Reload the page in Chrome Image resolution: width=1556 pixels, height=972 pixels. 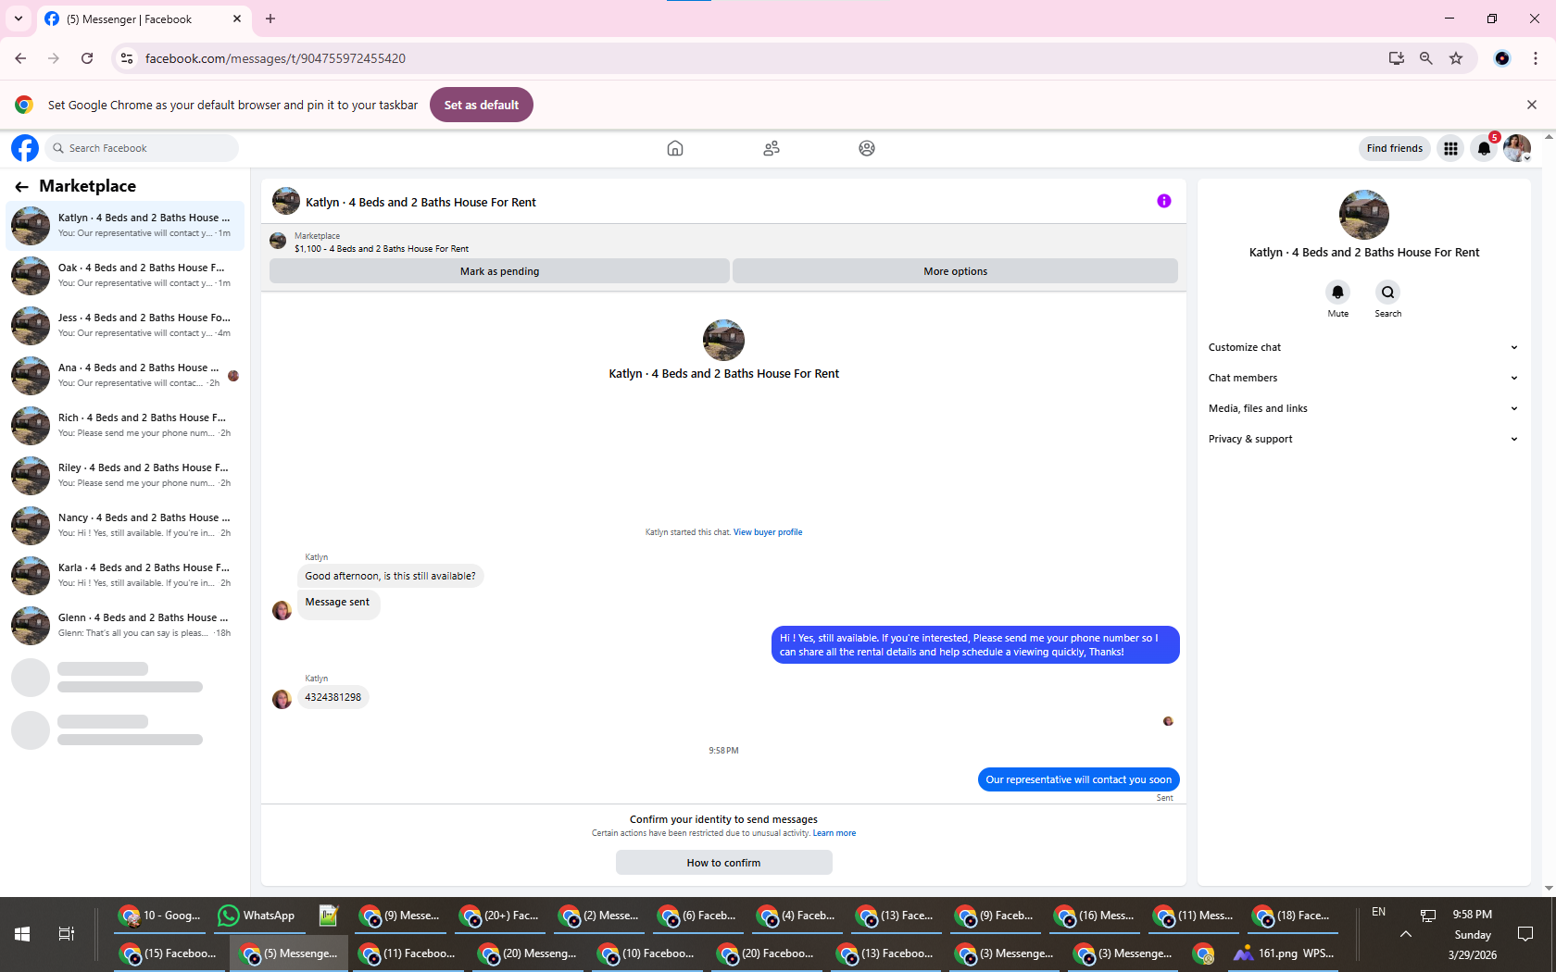(87, 58)
